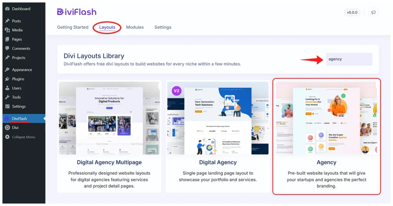The height and width of the screenshot is (206, 393).
Task: Switch to the Modules tab
Action: 135,27
